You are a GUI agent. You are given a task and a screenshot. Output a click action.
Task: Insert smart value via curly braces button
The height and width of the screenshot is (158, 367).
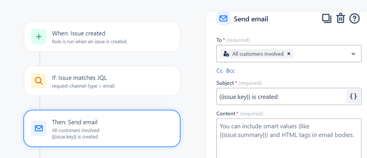point(353,96)
